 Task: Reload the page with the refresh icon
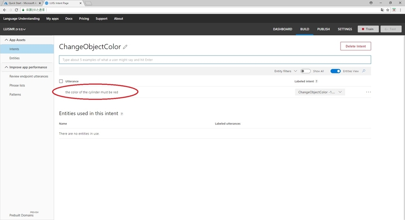point(16,10)
